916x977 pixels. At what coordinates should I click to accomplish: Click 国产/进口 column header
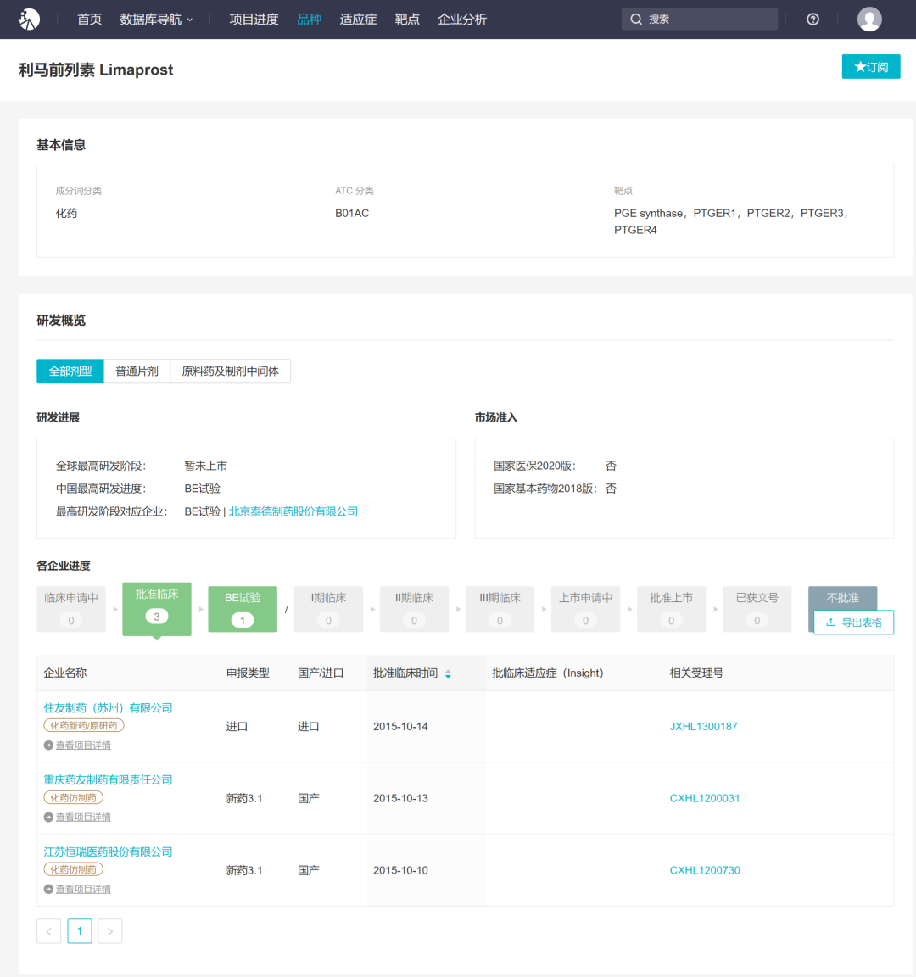[x=321, y=673]
